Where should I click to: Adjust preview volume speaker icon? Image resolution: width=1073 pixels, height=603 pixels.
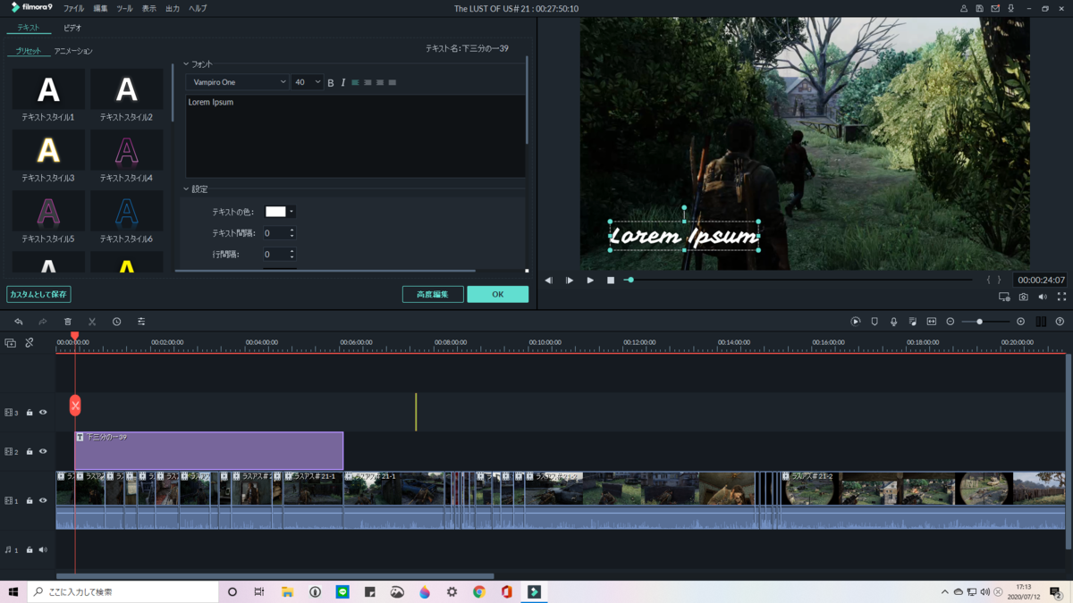coord(1043,297)
